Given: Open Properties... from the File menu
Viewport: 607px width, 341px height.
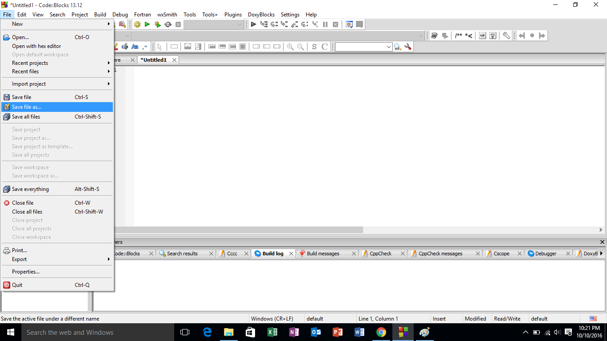Looking at the screenshot, I should pos(57,272).
